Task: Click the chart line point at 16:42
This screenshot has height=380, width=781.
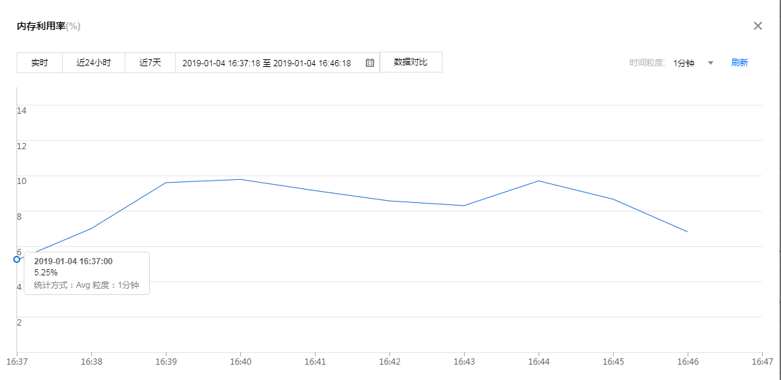Action: (389, 201)
